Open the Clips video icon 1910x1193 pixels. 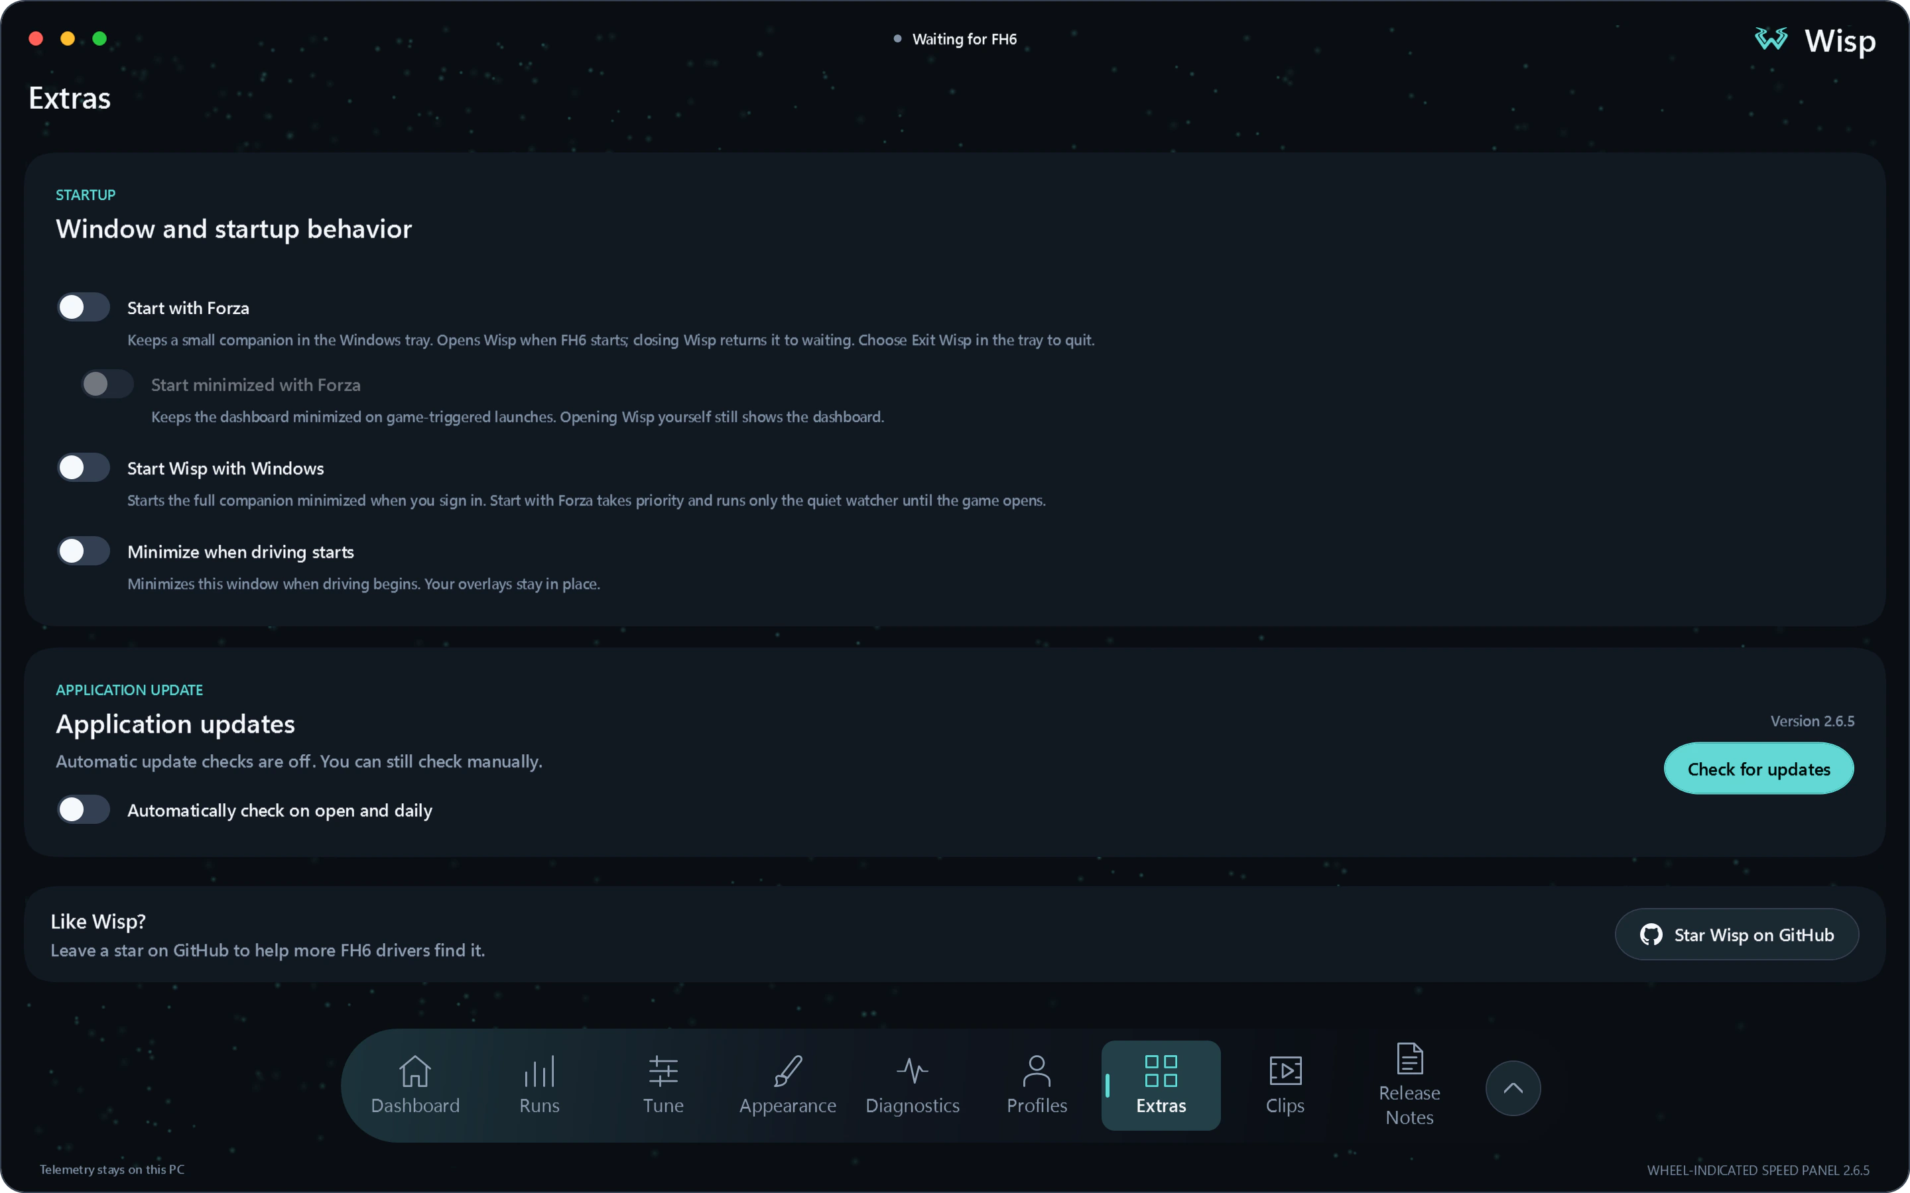click(x=1285, y=1070)
